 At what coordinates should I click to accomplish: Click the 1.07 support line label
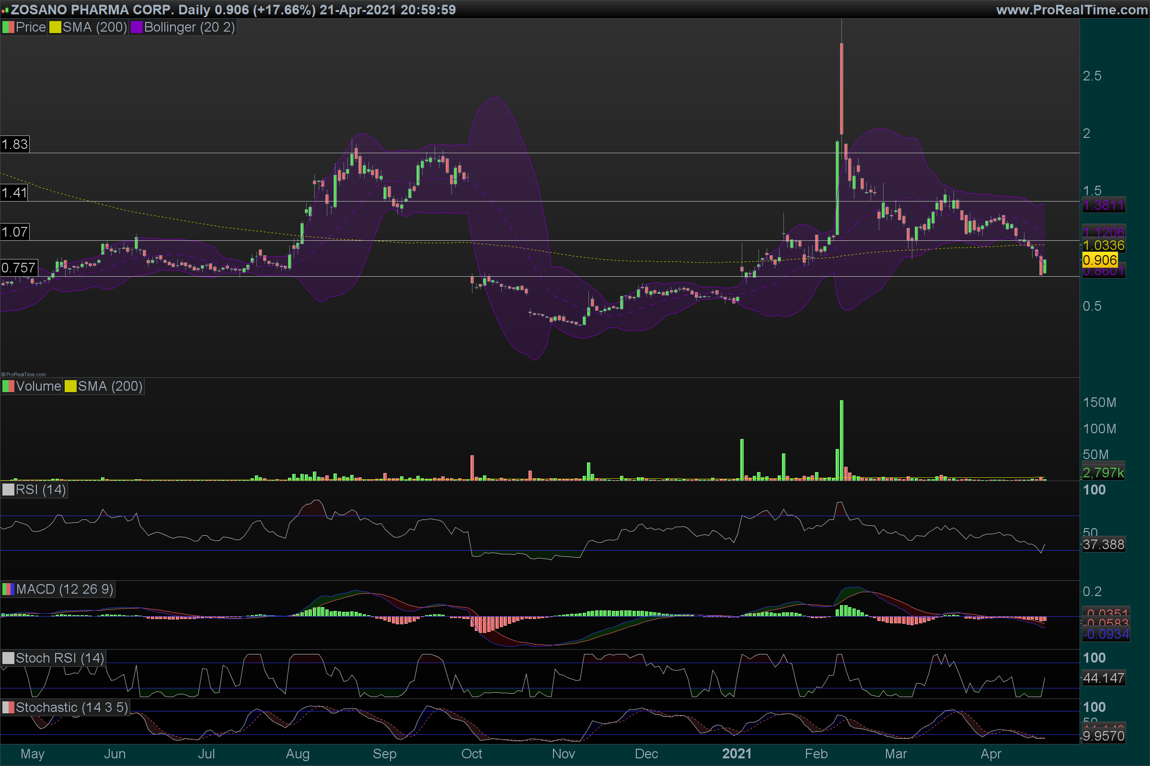[15, 232]
